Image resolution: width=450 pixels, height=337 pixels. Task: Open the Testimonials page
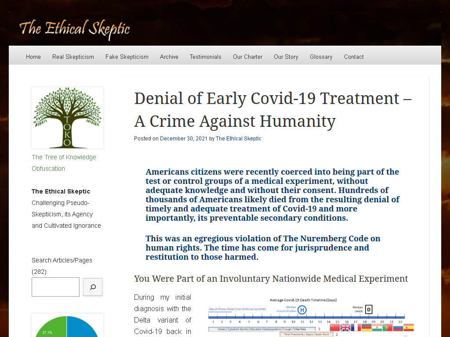click(206, 57)
